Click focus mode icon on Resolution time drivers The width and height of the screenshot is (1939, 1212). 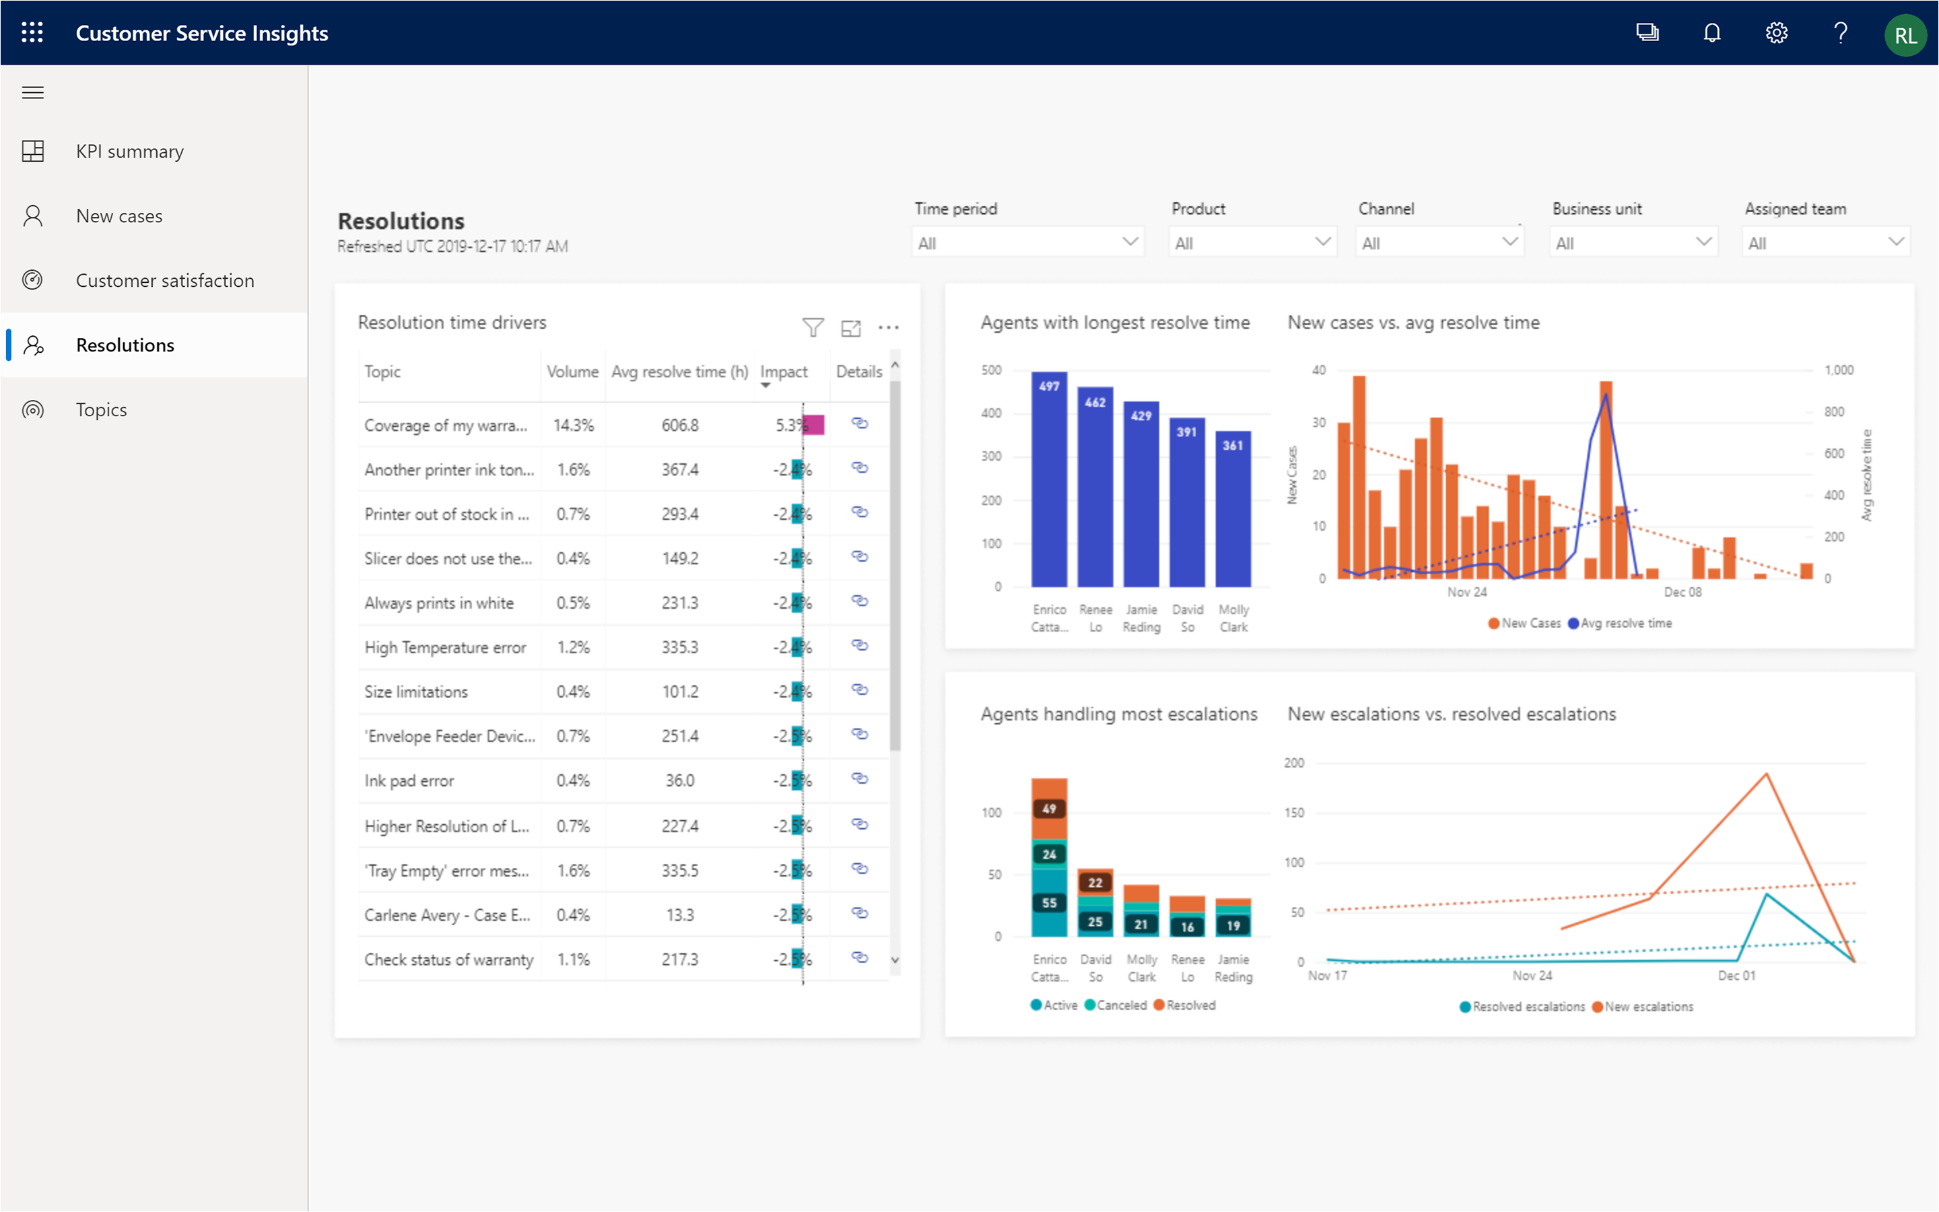851,328
